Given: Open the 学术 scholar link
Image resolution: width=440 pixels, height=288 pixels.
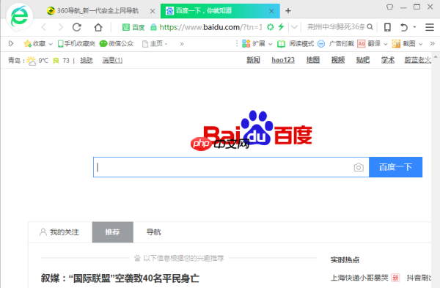Looking at the screenshot, I should (x=388, y=60).
